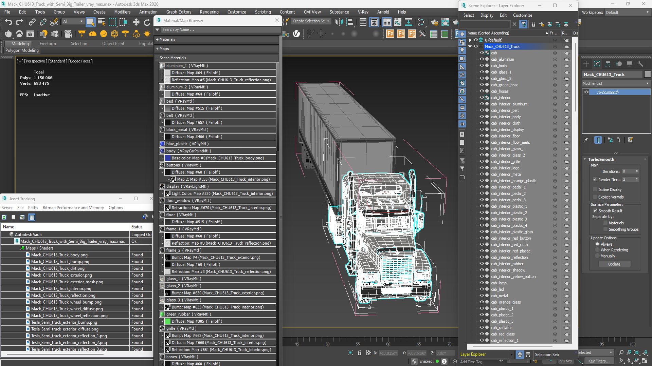The height and width of the screenshot is (366, 652).
Task: Open the Layer Explorer dropdown at bottom
Action: pos(487,354)
